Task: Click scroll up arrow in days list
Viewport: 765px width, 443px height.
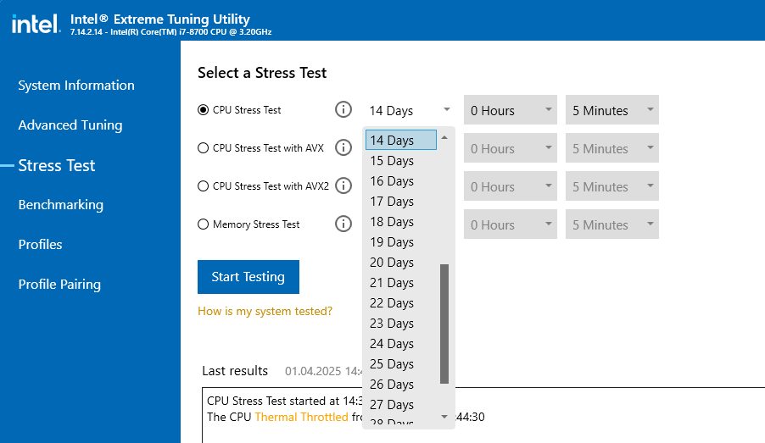Action: 444,138
